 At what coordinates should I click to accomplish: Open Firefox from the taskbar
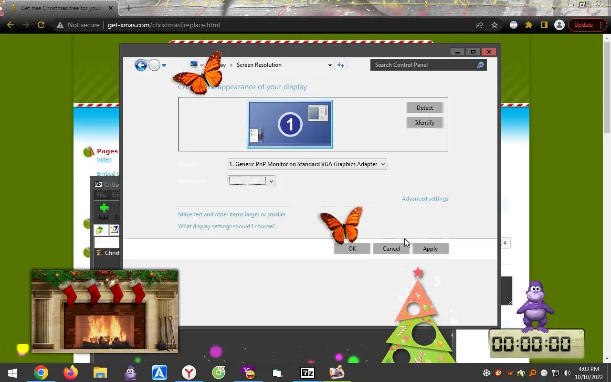pos(71,372)
